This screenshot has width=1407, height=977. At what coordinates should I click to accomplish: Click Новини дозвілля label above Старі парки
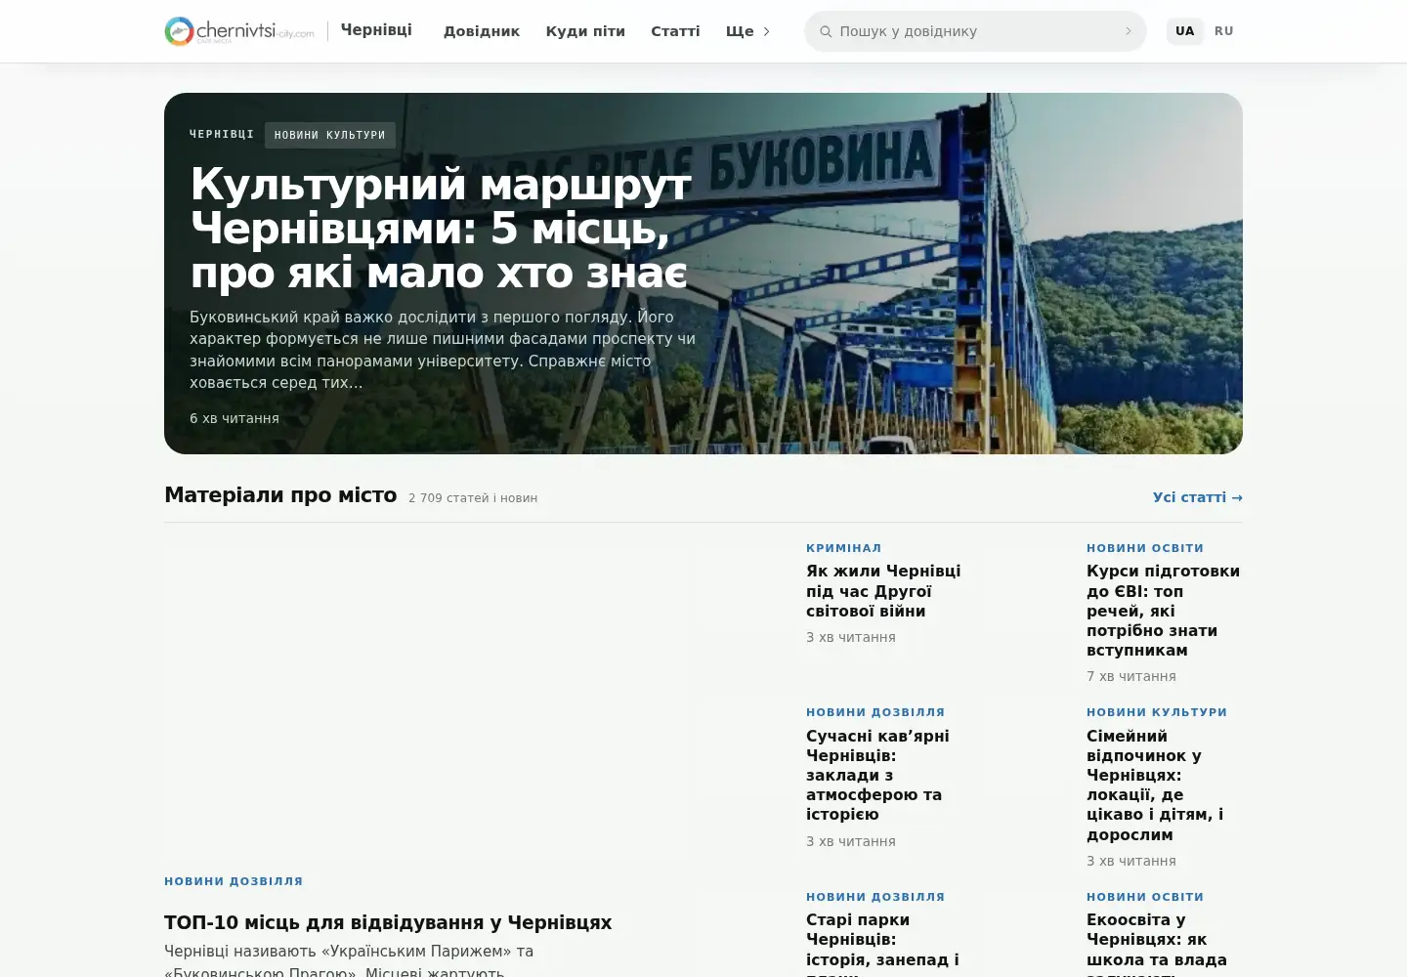(875, 897)
